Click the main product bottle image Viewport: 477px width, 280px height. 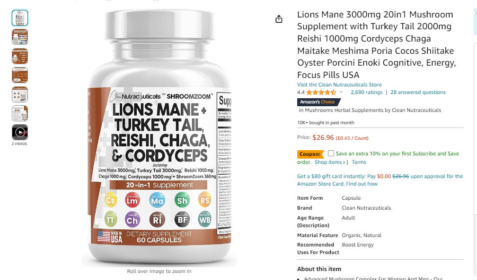pyautogui.click(x=159, y=138)
